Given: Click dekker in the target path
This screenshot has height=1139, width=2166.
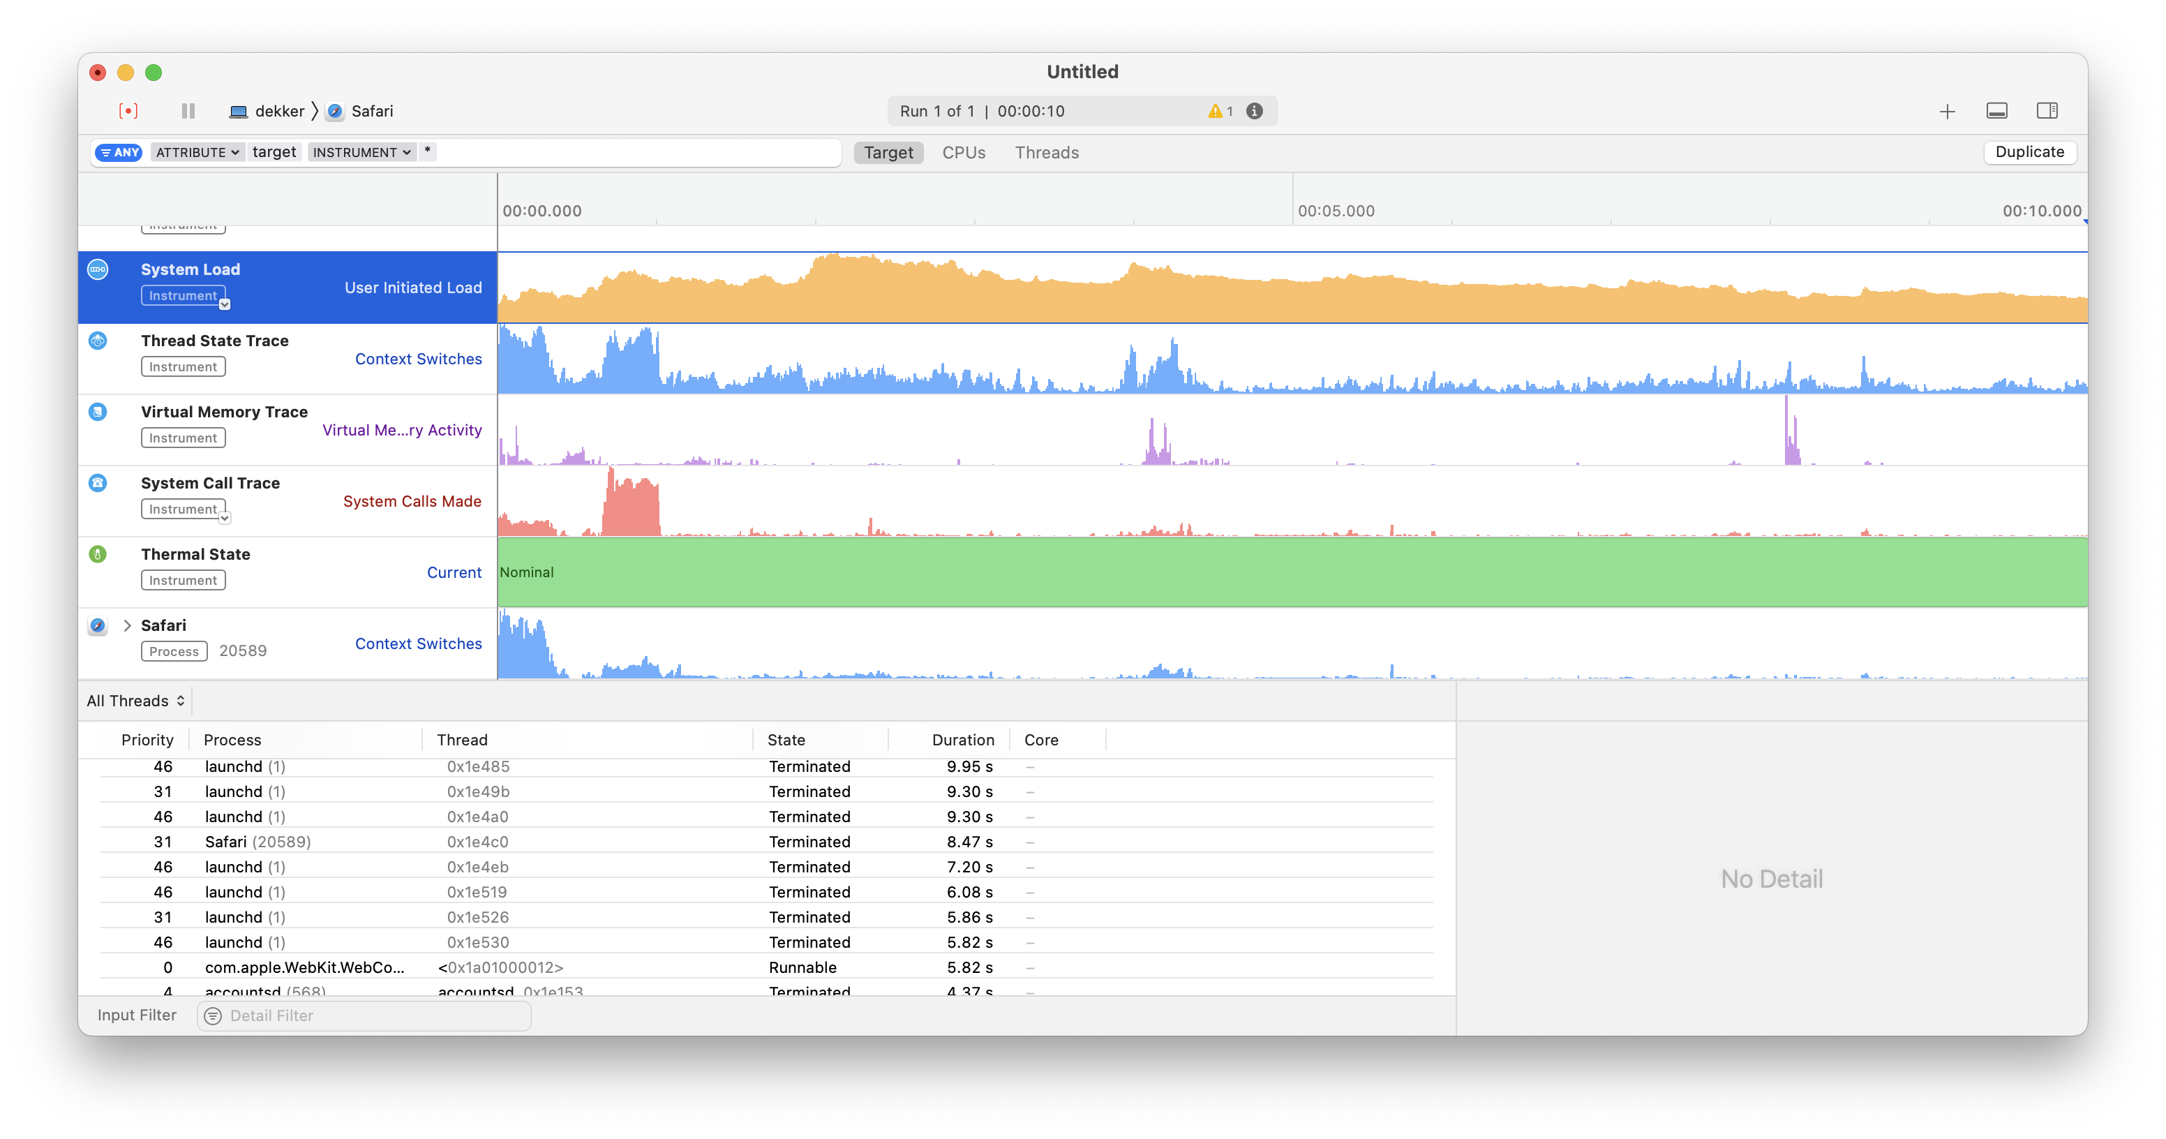Looking at the screenshot, I should [279, 111].
